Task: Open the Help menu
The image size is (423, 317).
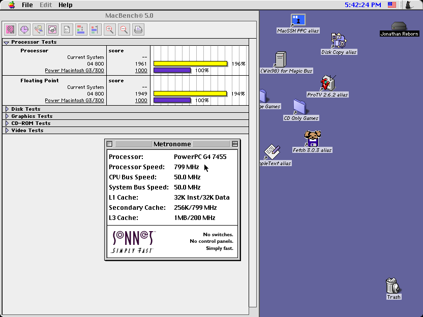Action: pos(65,5)
